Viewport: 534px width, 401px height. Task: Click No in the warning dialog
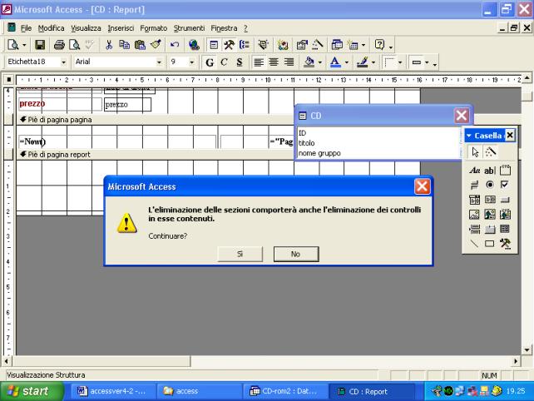coord(296,254)
